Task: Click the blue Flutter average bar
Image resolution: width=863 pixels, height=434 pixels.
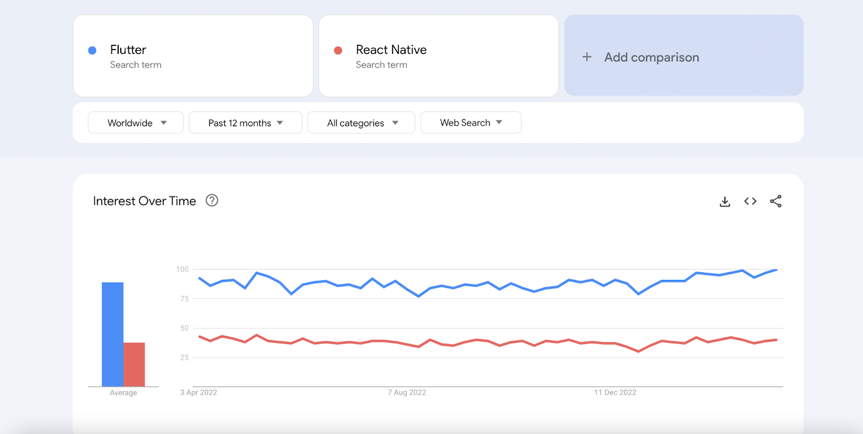Action: click(113, 334)
